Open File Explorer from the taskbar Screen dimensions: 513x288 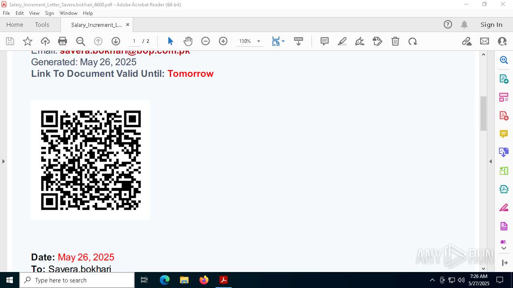184,280
